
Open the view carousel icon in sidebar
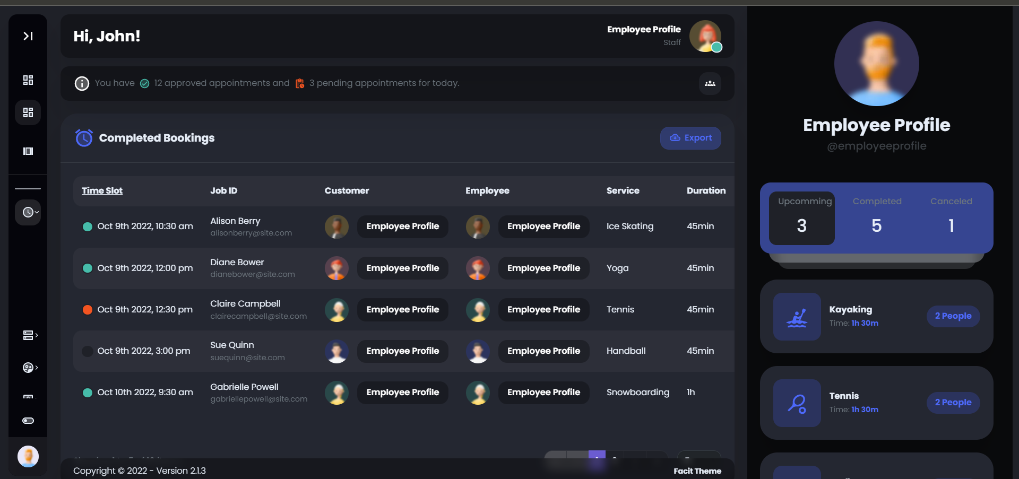pos(28,151)
